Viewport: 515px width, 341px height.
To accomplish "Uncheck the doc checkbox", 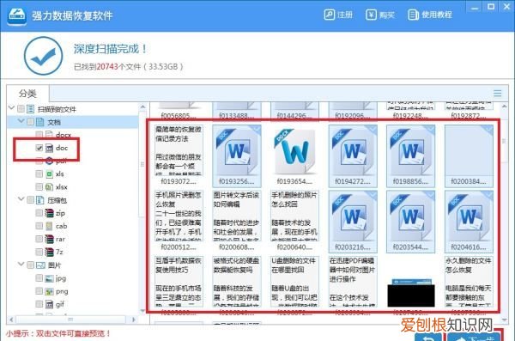I will click(39, 148).
